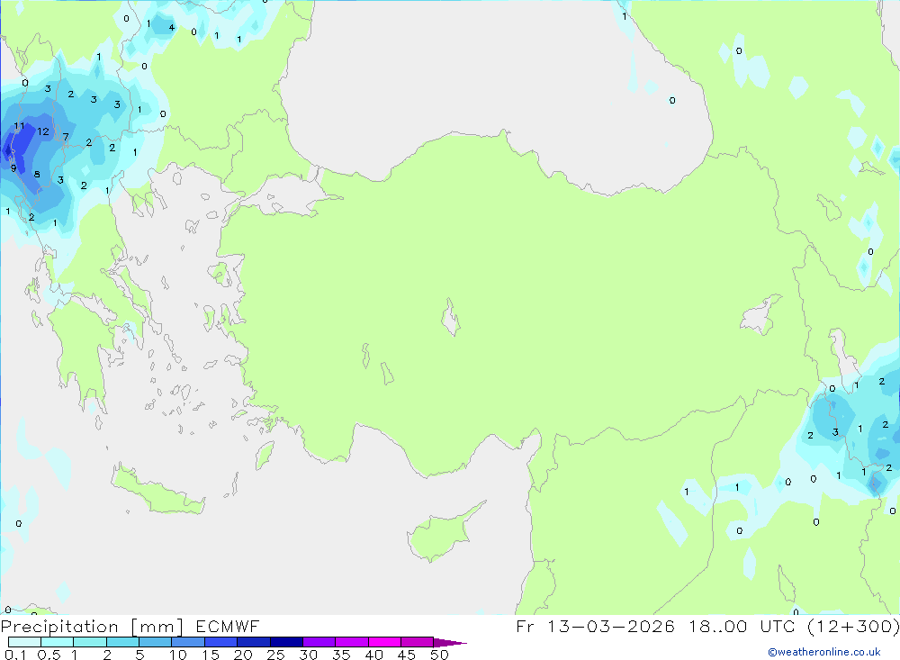Click the '[mm]' unit label
This screenshot has width=900, height=660.
(x=157, y=627)
